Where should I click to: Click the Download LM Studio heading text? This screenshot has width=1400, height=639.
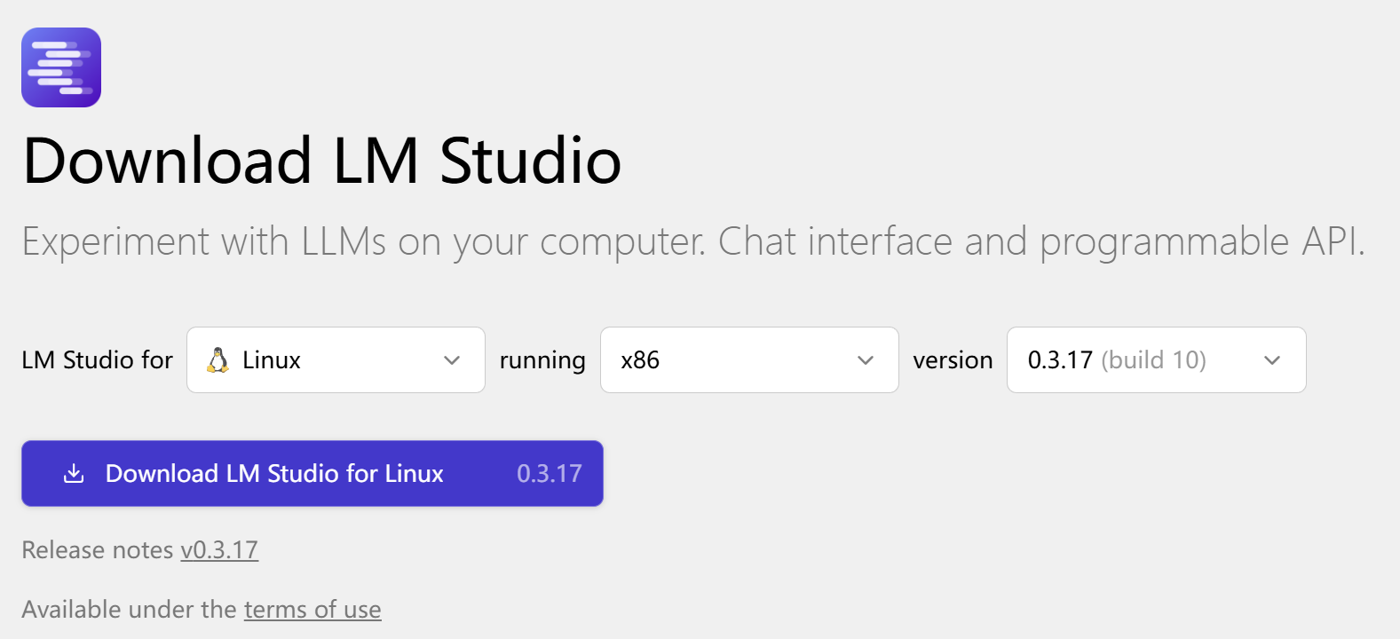coord(321,161)
